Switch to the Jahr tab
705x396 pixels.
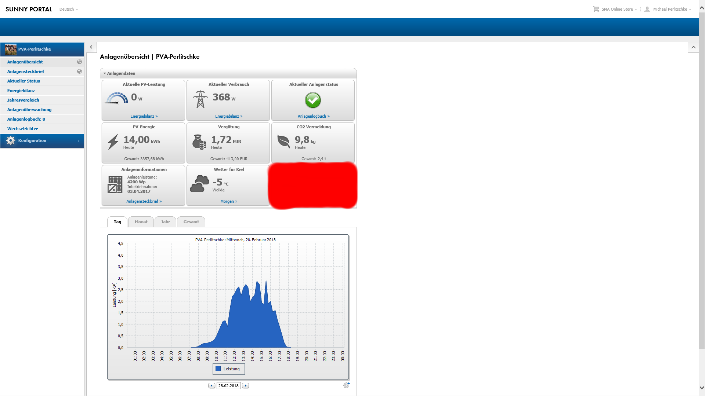[165, 222]
